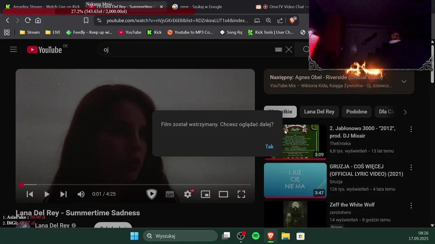Enter fullscreen mode

click(x=241, y=194)
